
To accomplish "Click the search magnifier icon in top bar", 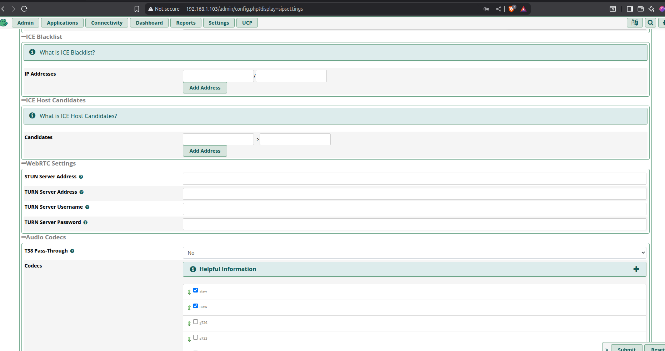I will (650, 23).
